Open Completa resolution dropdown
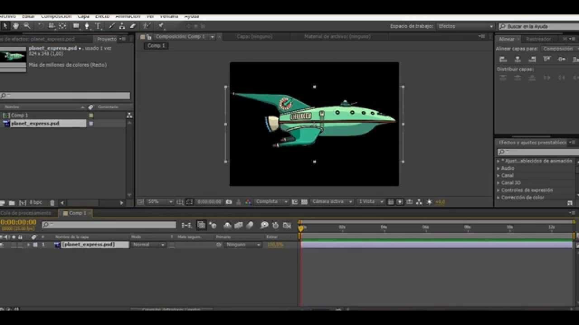The width and height of the screenshot is (579, 325). point(271,202)
